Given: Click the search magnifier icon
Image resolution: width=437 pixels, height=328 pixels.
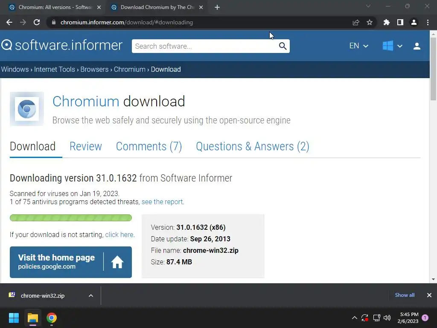Looking at the screenshot, I should pyautogui.click(x=283, y=46).
